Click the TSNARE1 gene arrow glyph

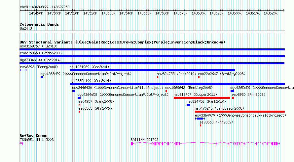21,143
